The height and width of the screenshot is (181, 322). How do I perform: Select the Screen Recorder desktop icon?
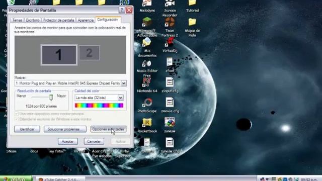[170, 8]
